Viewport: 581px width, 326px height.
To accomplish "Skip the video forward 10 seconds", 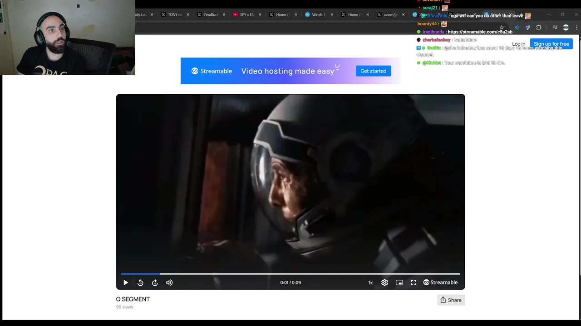I will click(x=155, y=283).
